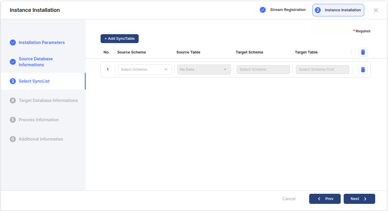
Task: Open the Source Table No Data dropdown
Action: (204, 70)
